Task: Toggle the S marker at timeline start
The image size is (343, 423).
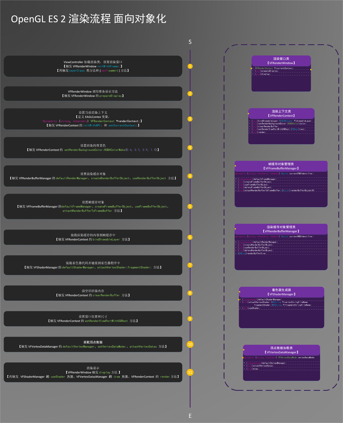Action: click(190, 42)
